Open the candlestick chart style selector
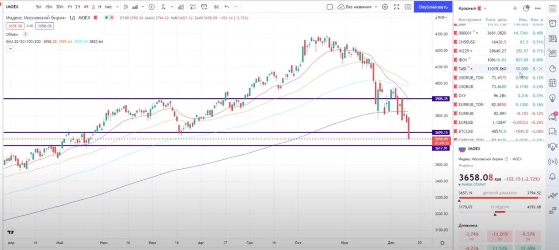This screenshot has height=250, width=559. point(126,7)
